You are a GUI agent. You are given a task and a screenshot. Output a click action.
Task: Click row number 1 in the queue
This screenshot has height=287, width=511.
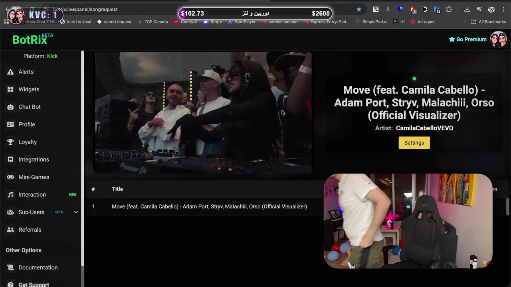pyautogui.click(x=93, y=206)
